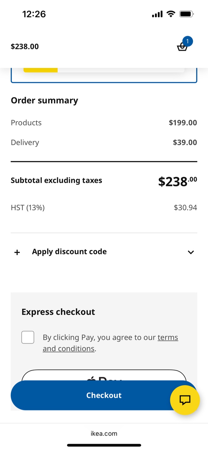Tap the home indicator bar
This screenshot has width=208, height=451.
coord(104,445)
